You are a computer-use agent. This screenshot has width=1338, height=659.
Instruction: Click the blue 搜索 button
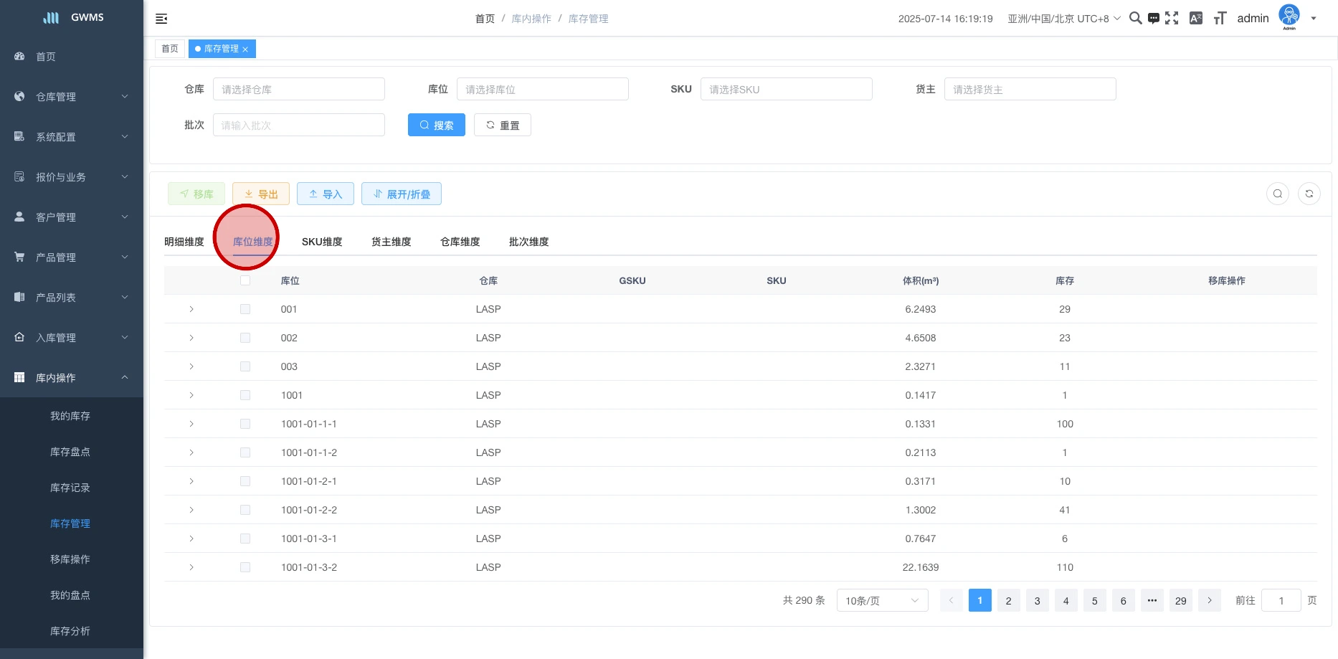click(x=436, y=125)
